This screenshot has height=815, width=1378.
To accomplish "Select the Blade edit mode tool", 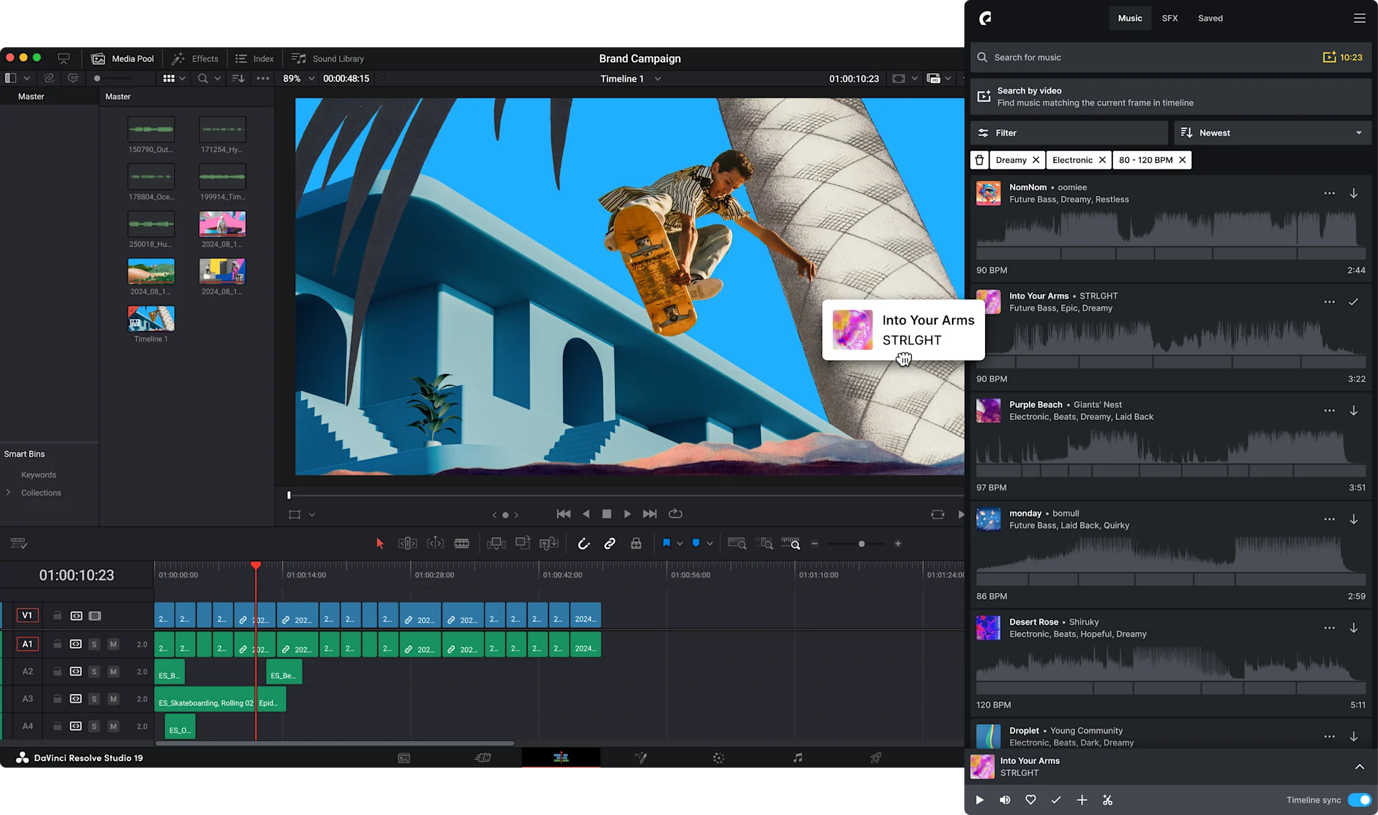I will click(x=462, y=543).
